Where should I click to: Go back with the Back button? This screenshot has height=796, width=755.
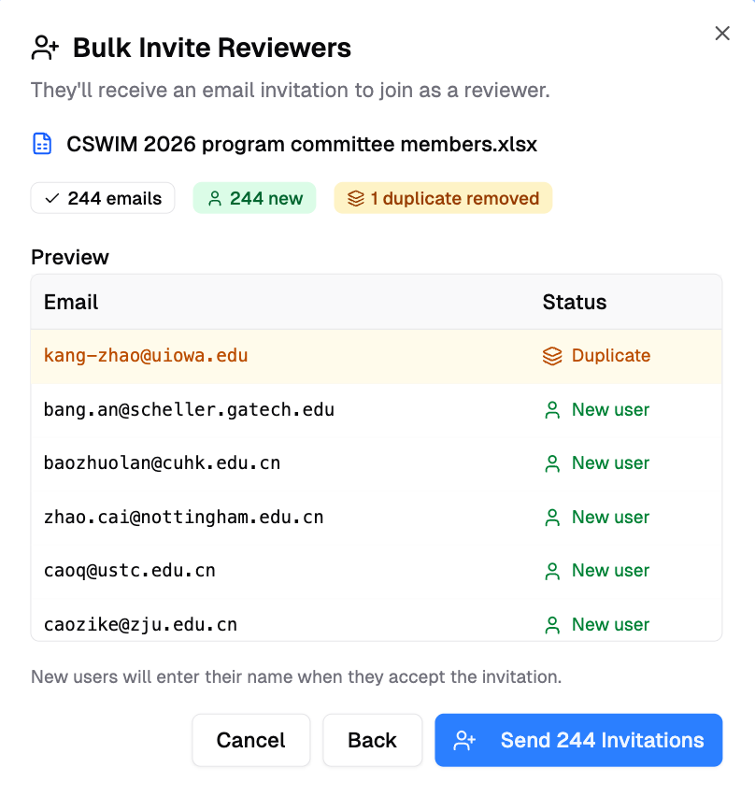point(372,741)
